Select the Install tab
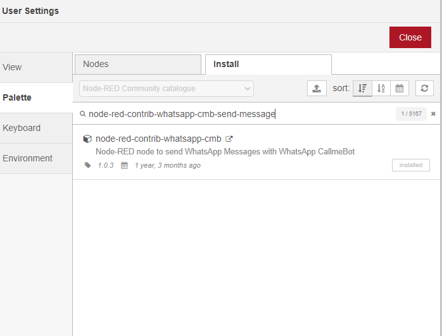 point(268,65)
